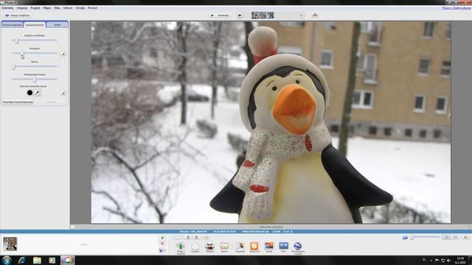Viewport: 472px width, 265px height.
Task: Select the second filmstrip thumbnail in the top toolbar
Action: point(263,15)
